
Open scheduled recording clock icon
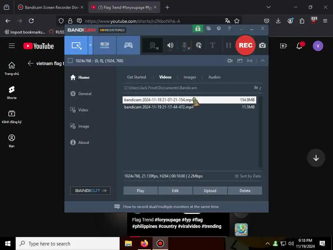click(x=219, y=29)
